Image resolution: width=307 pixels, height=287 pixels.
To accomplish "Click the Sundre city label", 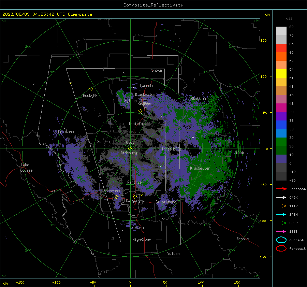I will tap(103, 142).
